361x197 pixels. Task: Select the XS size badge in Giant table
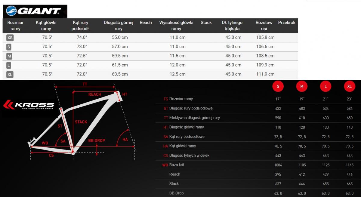tap(10, 38)
